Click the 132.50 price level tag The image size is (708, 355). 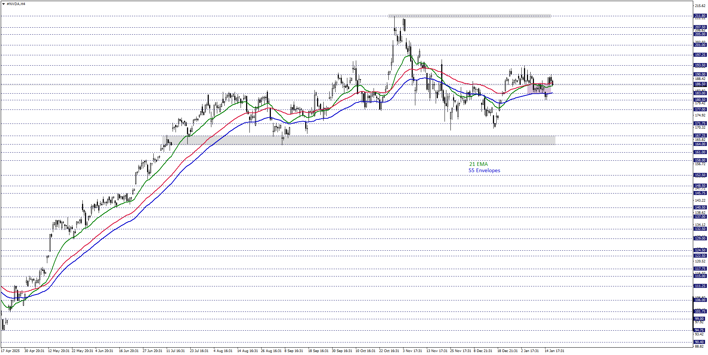click(700, 229)
